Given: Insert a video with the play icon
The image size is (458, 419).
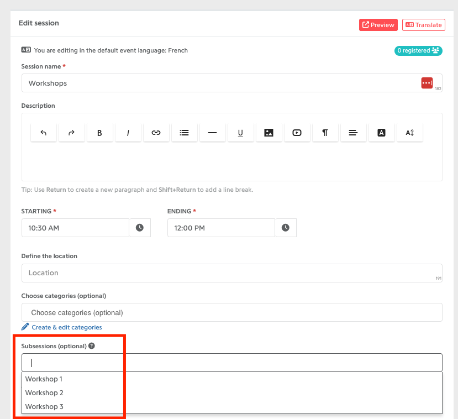Looking at the screenshot, I should coord(297,133).
